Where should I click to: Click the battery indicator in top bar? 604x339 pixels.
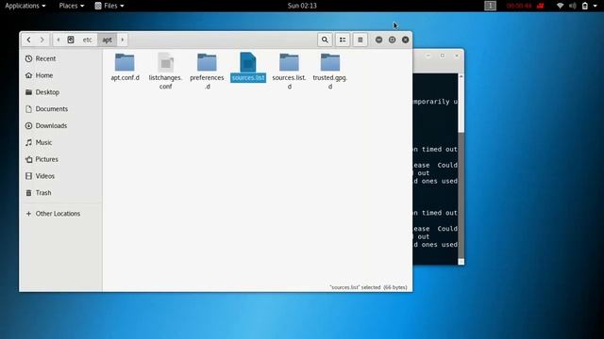pyautogui.click(x=585, y=6)
